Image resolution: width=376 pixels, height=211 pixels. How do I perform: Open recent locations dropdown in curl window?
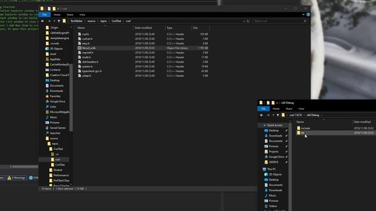click(54, 21)
